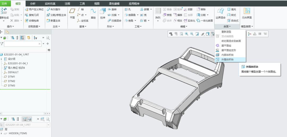Select the 偏移 (Offset) tool
Image resolution: width=287 pixels, height=137 pixels.
click(x=178, y=15)
